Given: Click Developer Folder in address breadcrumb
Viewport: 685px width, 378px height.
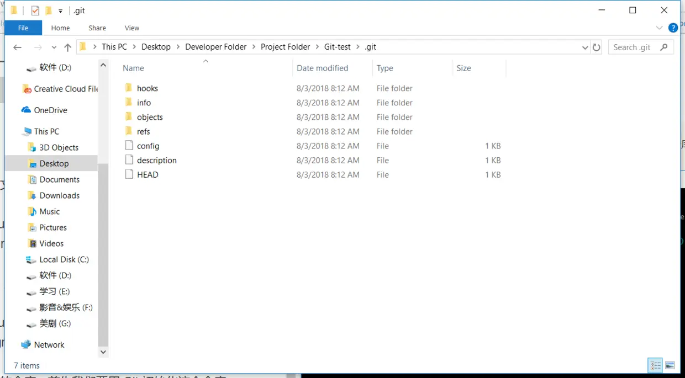Looking at the screenshot, I should [x=216, y=47].
